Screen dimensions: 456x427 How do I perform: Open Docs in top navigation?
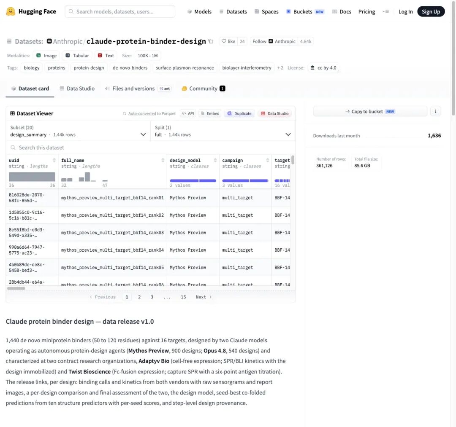tap(342, 12)
